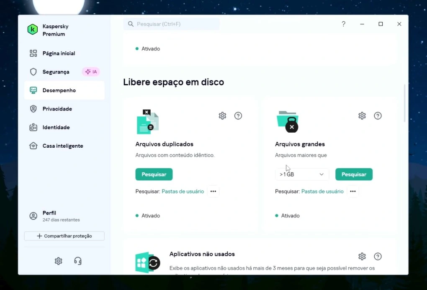Open Arquivos duplicados help icon

click(x=238, y=116)
